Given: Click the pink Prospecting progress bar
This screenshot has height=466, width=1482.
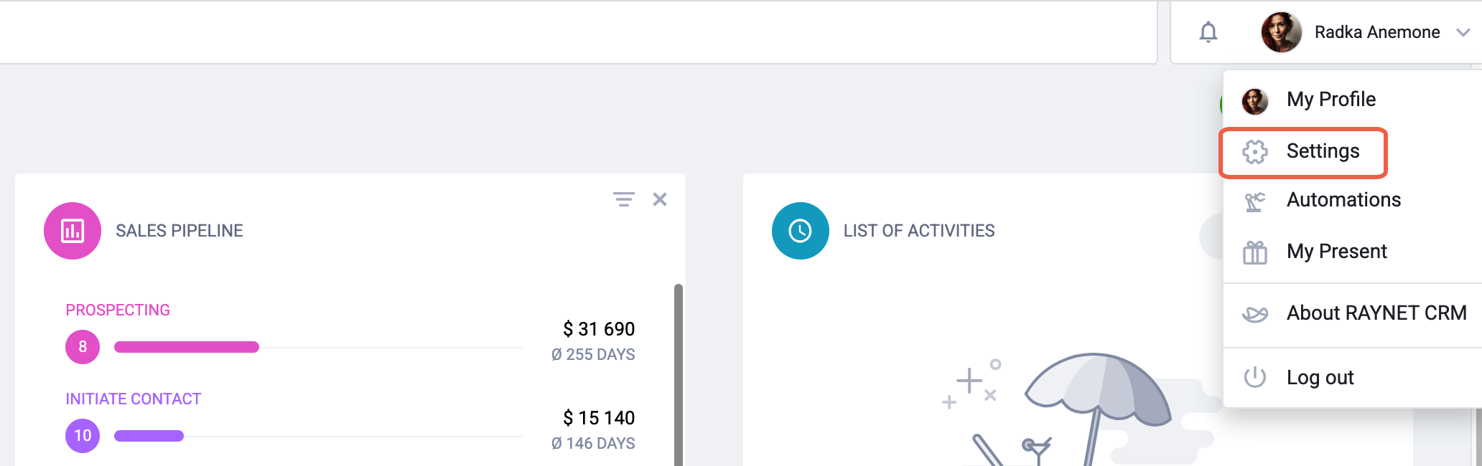Looking at the screenshot, I should pos(187,347).
